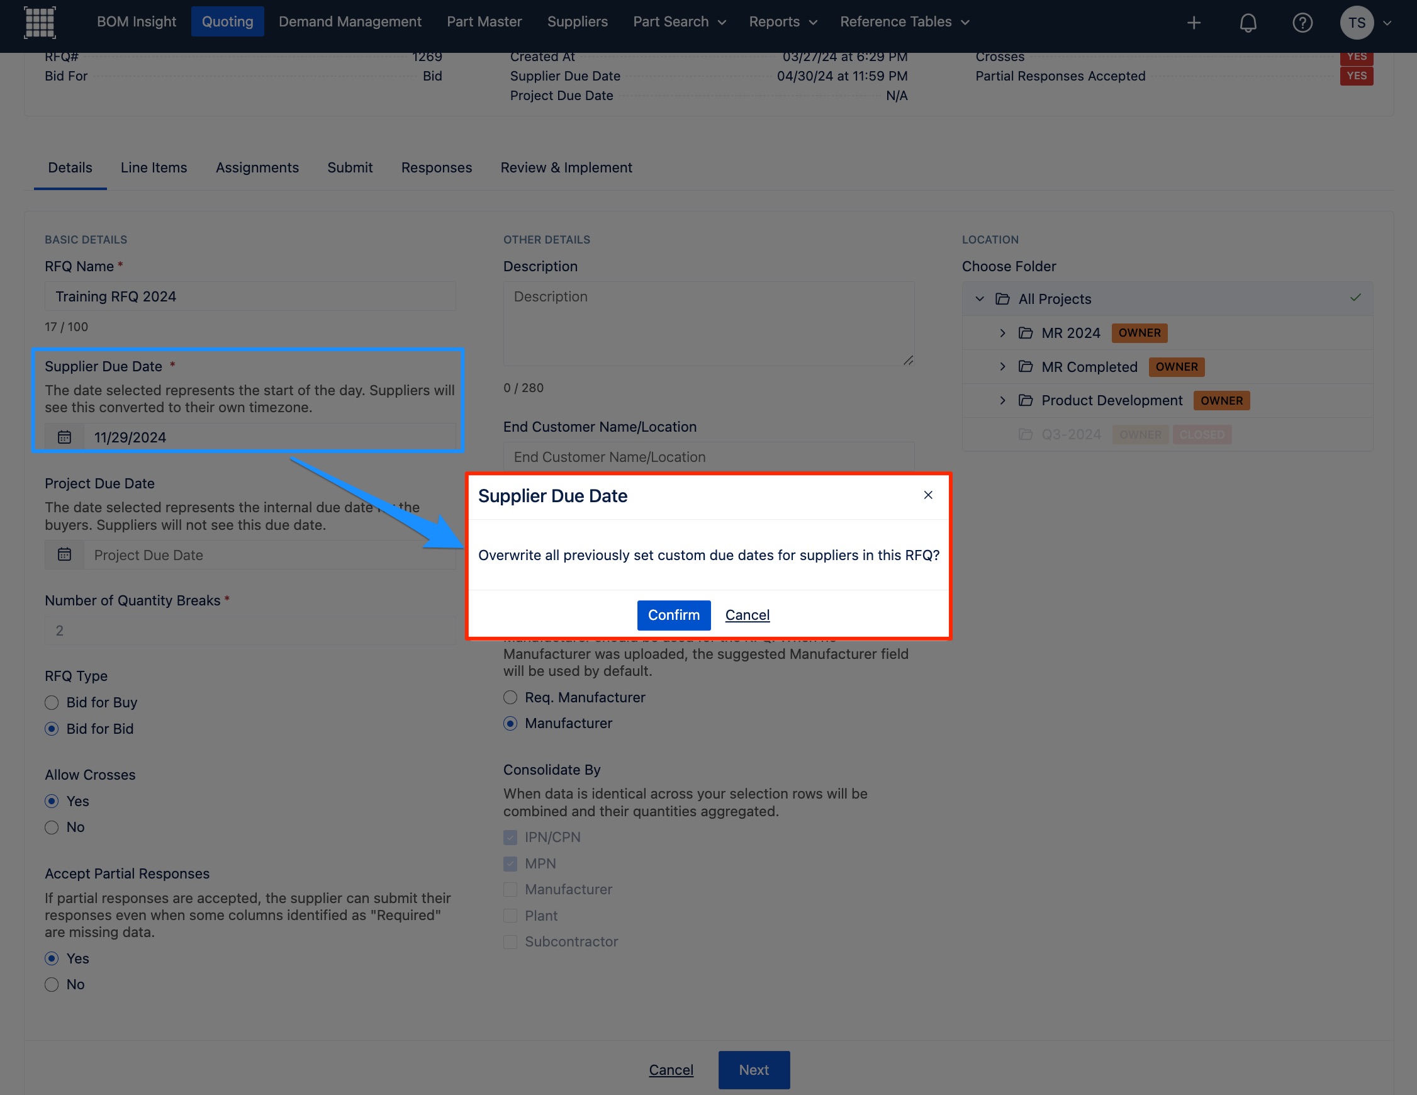
Task: Confirm overwriting custom due dates
Action: click(673, 615)
